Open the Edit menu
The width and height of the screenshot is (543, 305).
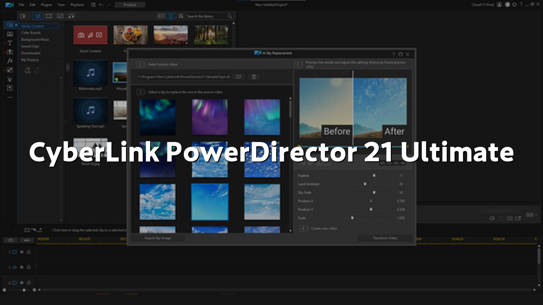coord(33,5)
